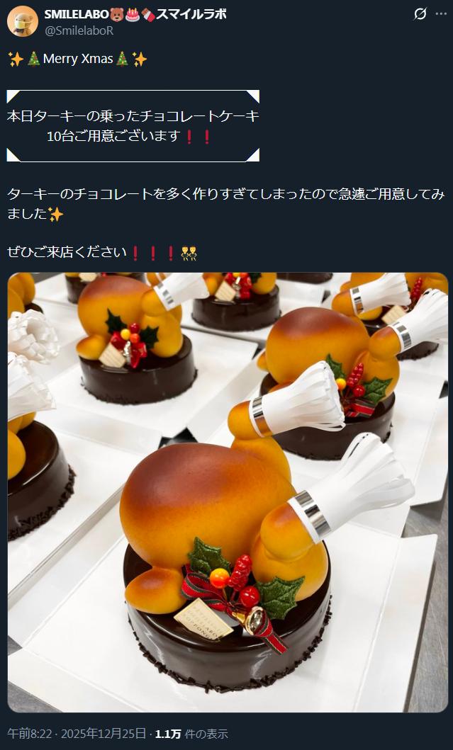Open the turkey chocolate cake photo
Screen dimensions: 453x750
point(228,492)
